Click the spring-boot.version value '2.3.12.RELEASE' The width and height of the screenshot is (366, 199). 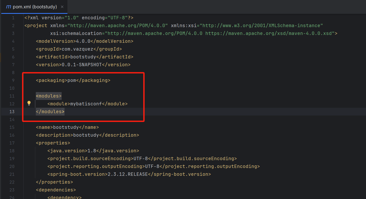(128, 174)
